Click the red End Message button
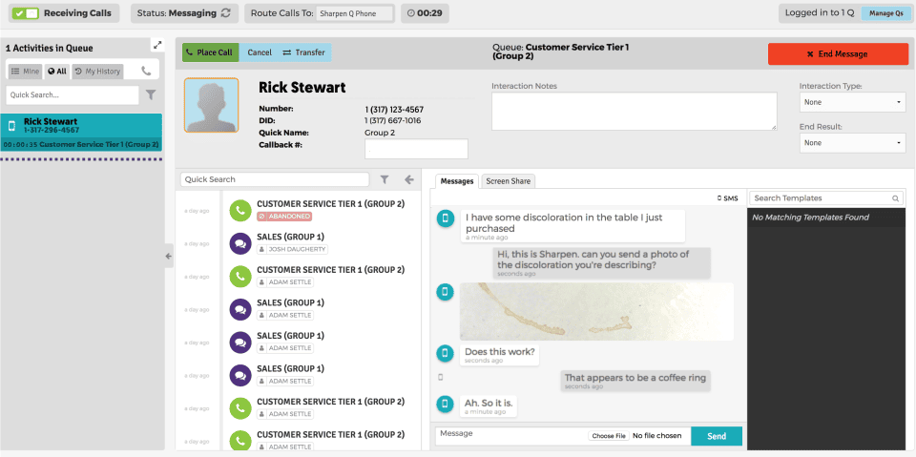Image resolution: width=916 pixels, height=457 pixels. (x=838, y=53)
